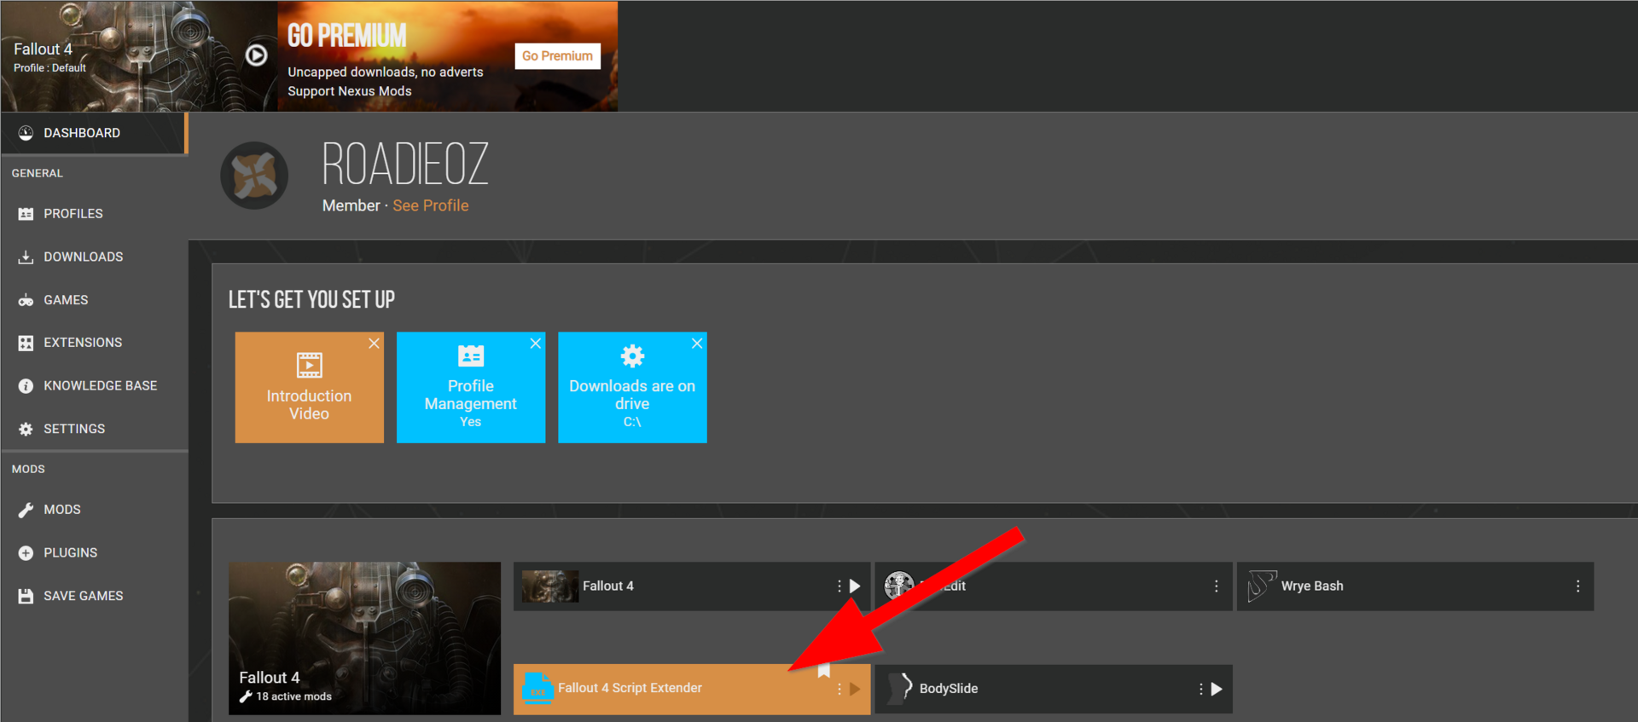This screenshot has width=1638, height=722.
Task: Follow the See Profile link
Action: click(431, 205)
